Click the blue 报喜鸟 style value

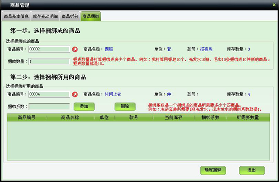tap(206, 49)
